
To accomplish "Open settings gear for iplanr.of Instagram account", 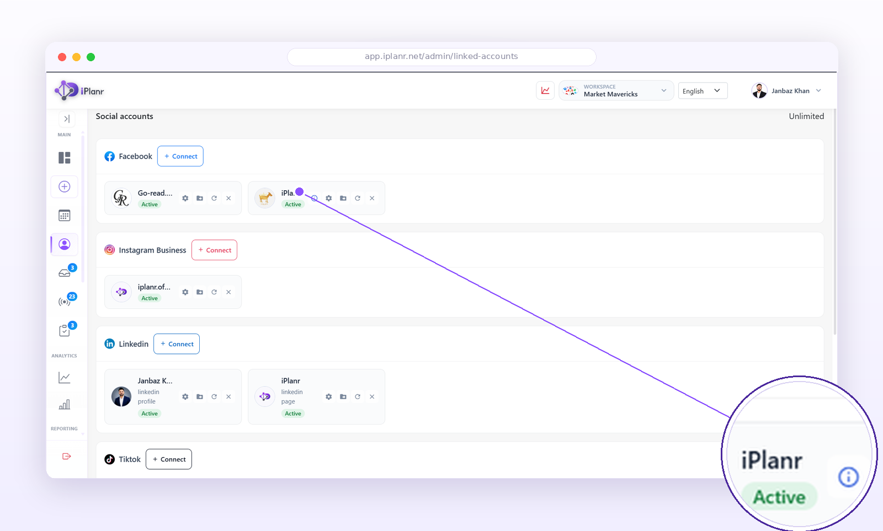I will coord(185,292).
